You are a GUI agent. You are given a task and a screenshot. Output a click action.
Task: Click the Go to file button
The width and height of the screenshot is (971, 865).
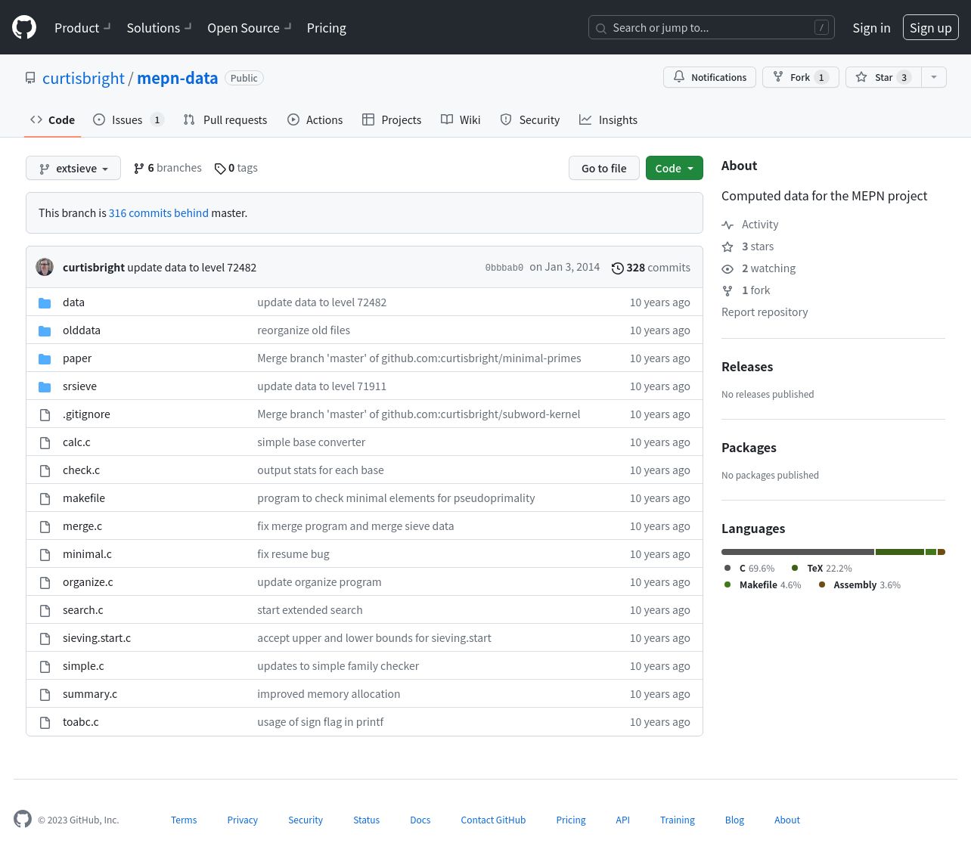click(604, 168)
